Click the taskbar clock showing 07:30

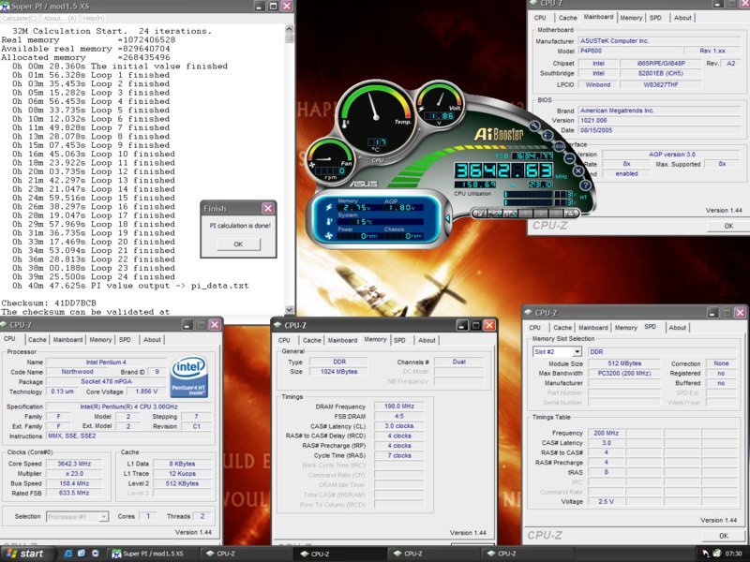(733, 554)
